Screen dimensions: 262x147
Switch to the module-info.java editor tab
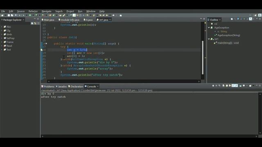[69, 20]
